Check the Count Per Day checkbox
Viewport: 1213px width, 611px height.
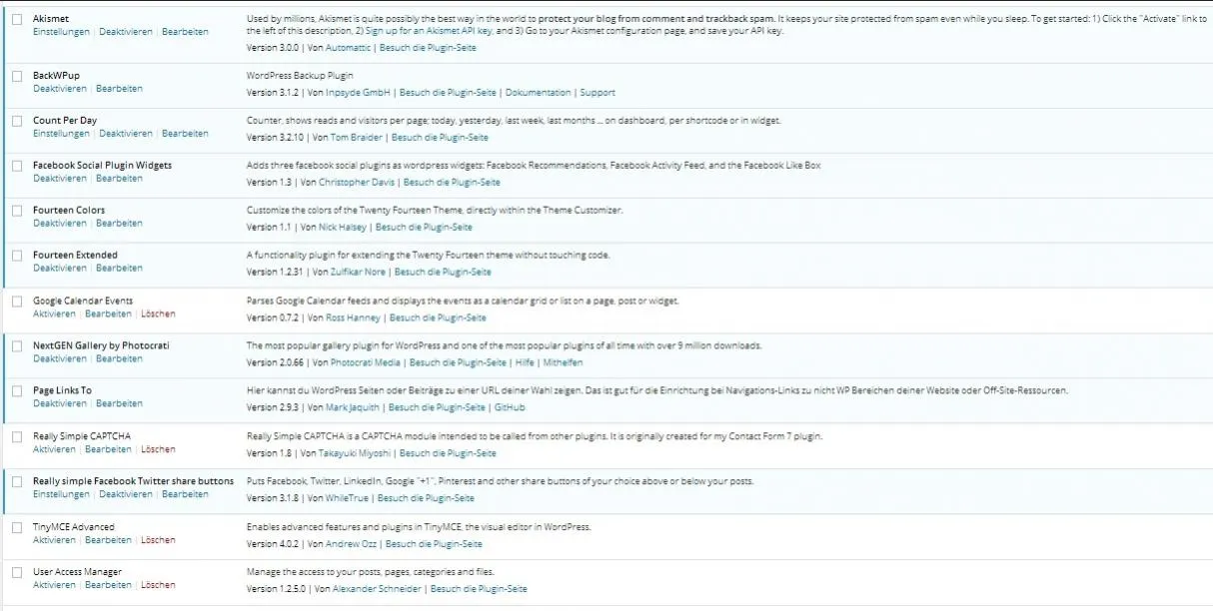[17, 121]
